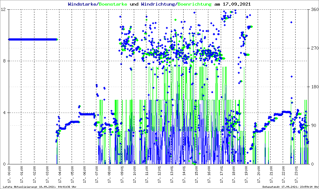Select the 17. 19:00 time axis label
The height and width of the screenshot is (189, 319).
point(246,175)
